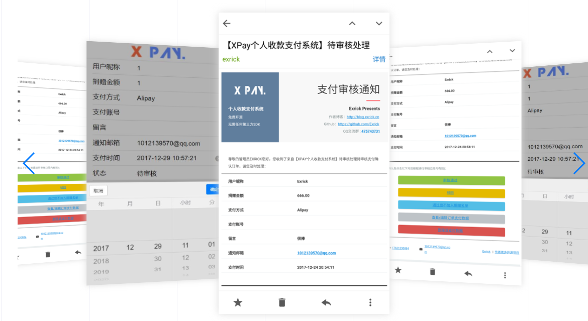The image size is (588, 321).
Task: Click 1012139570@qq.com in the left X PAY card
Action: [168, 143]
